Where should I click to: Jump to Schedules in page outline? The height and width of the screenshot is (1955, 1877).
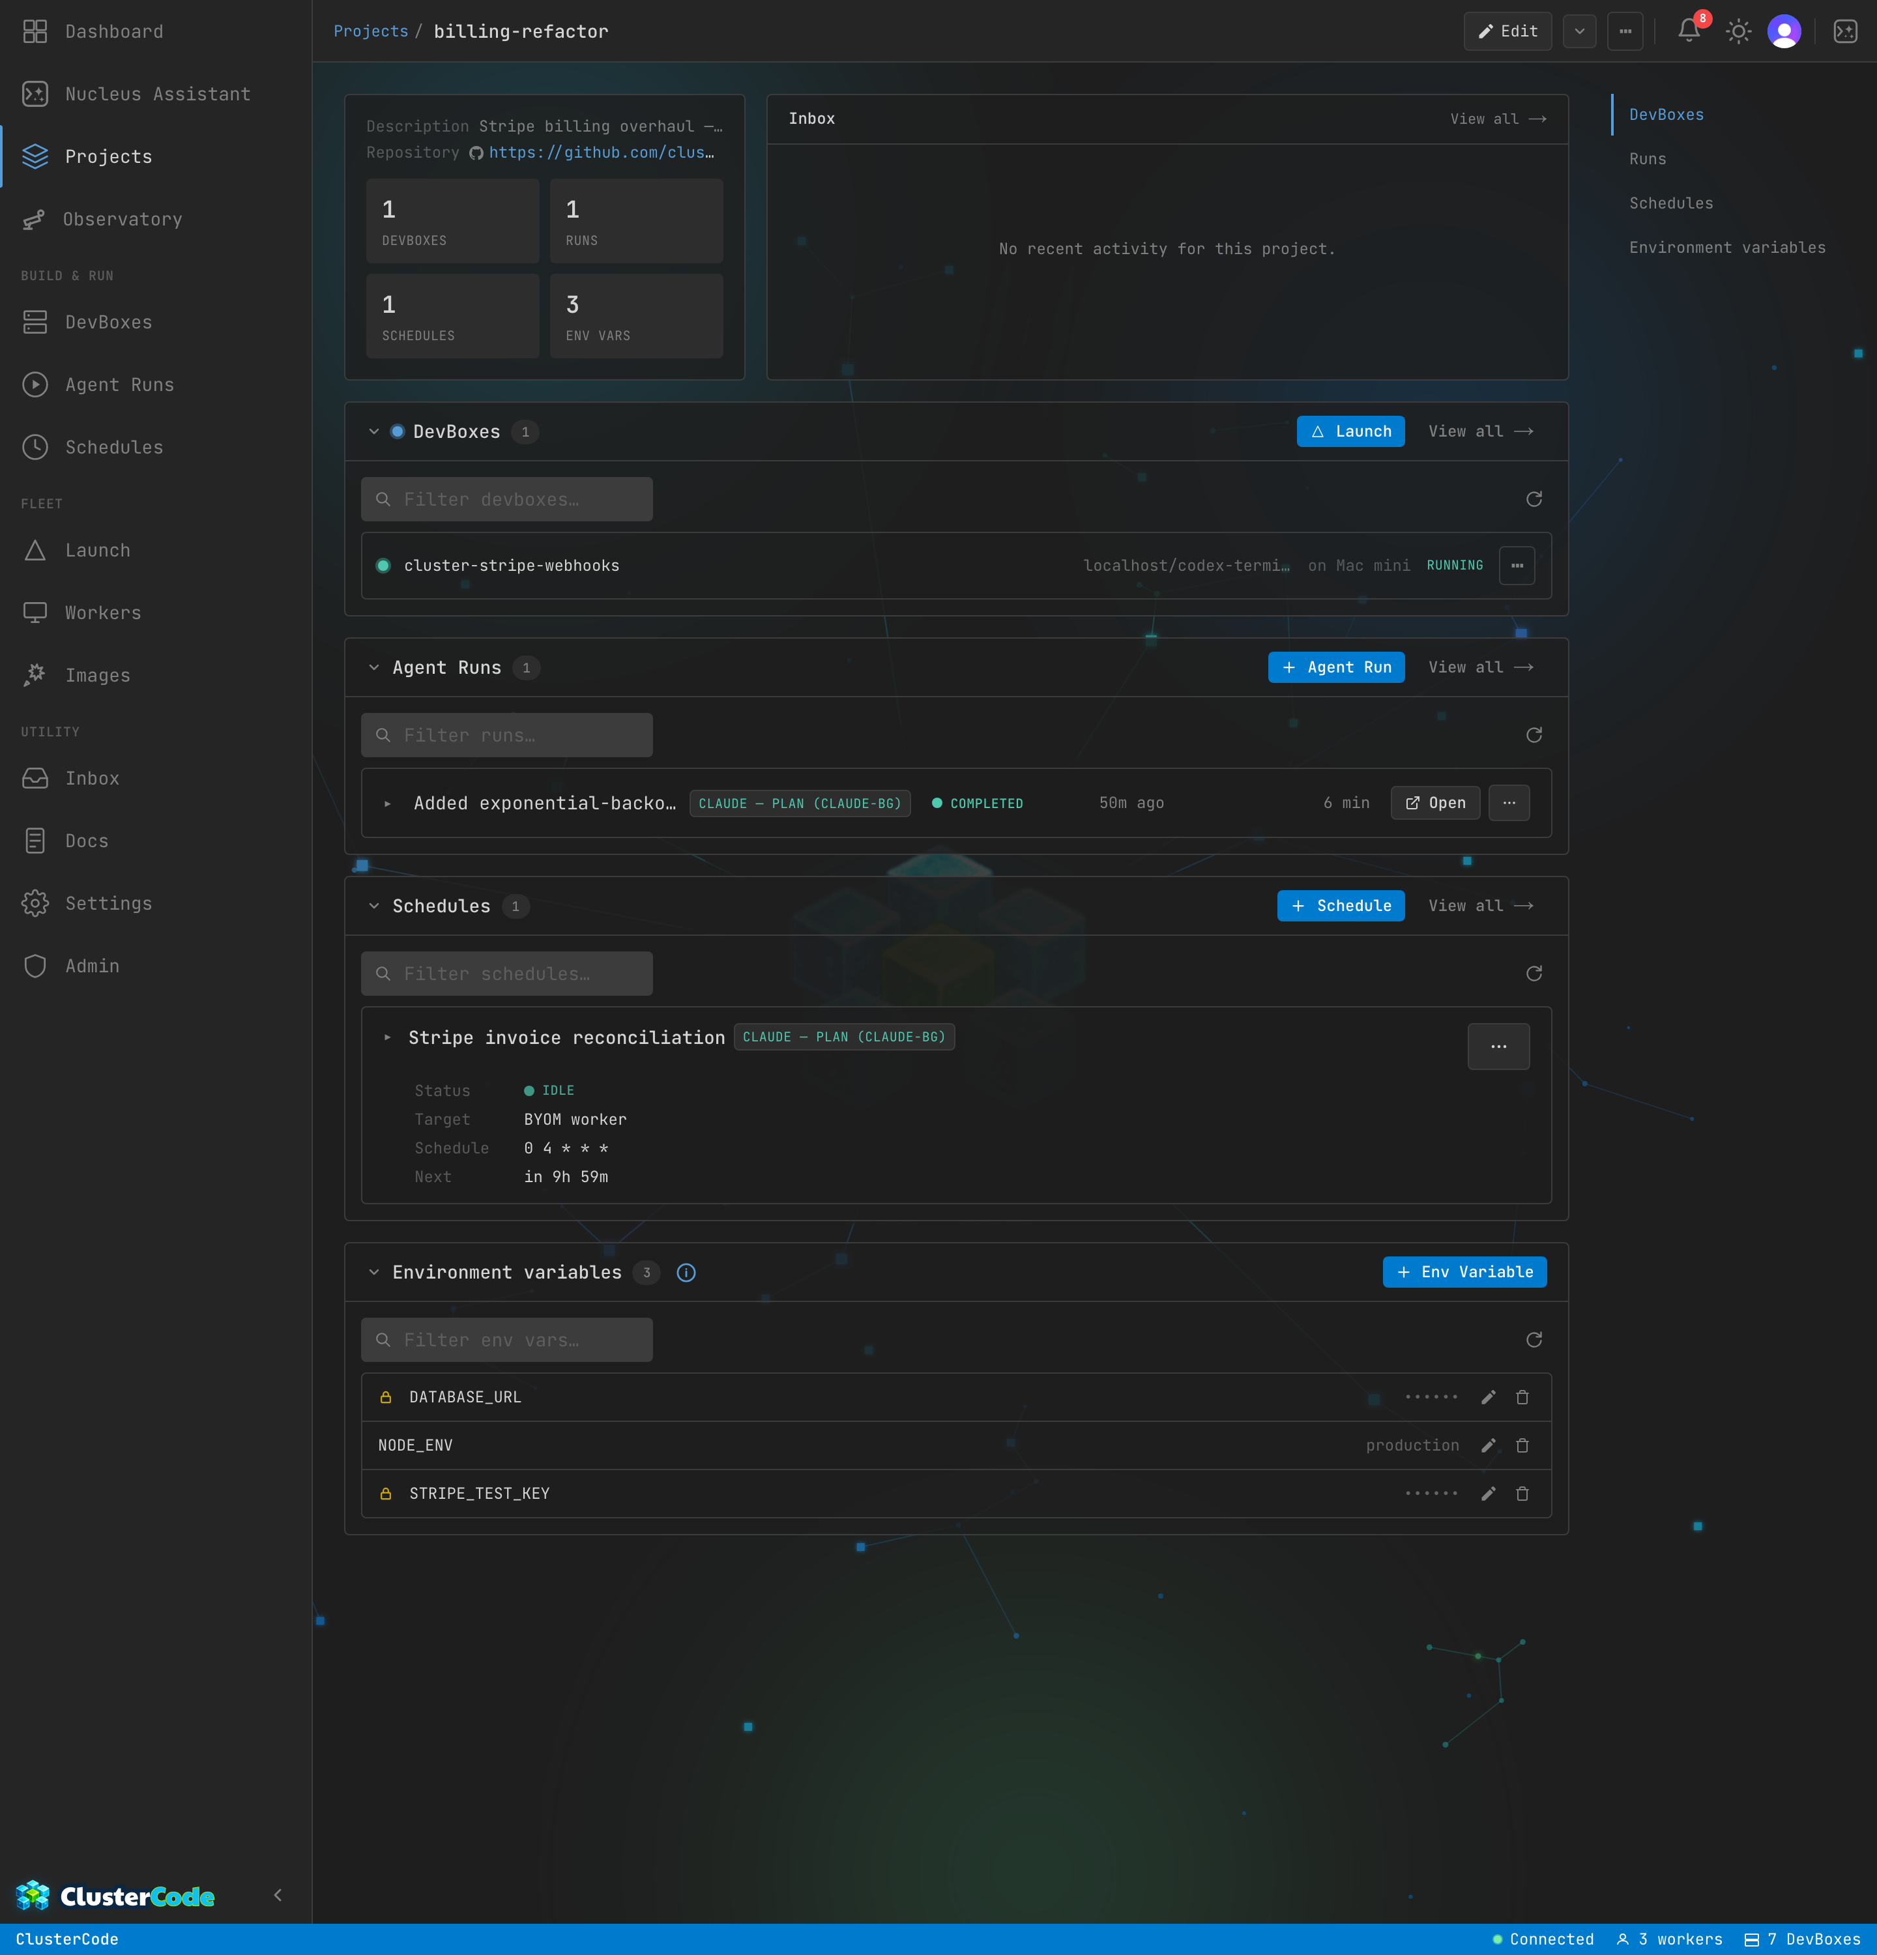(1670, 203)
